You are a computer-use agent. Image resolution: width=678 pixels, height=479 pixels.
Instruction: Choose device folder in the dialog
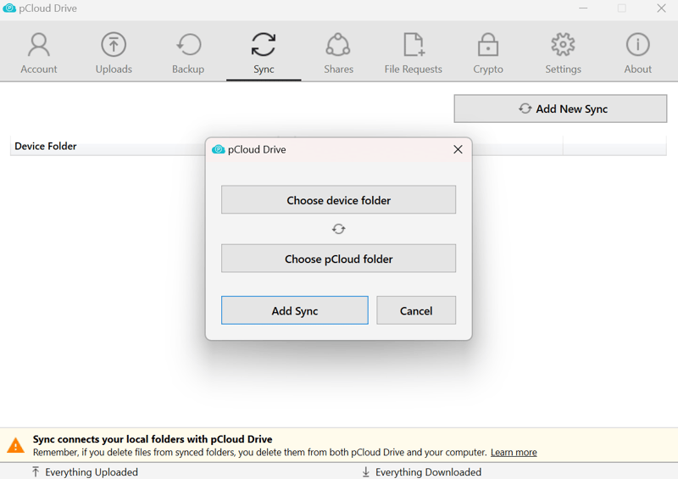point(338,200)
